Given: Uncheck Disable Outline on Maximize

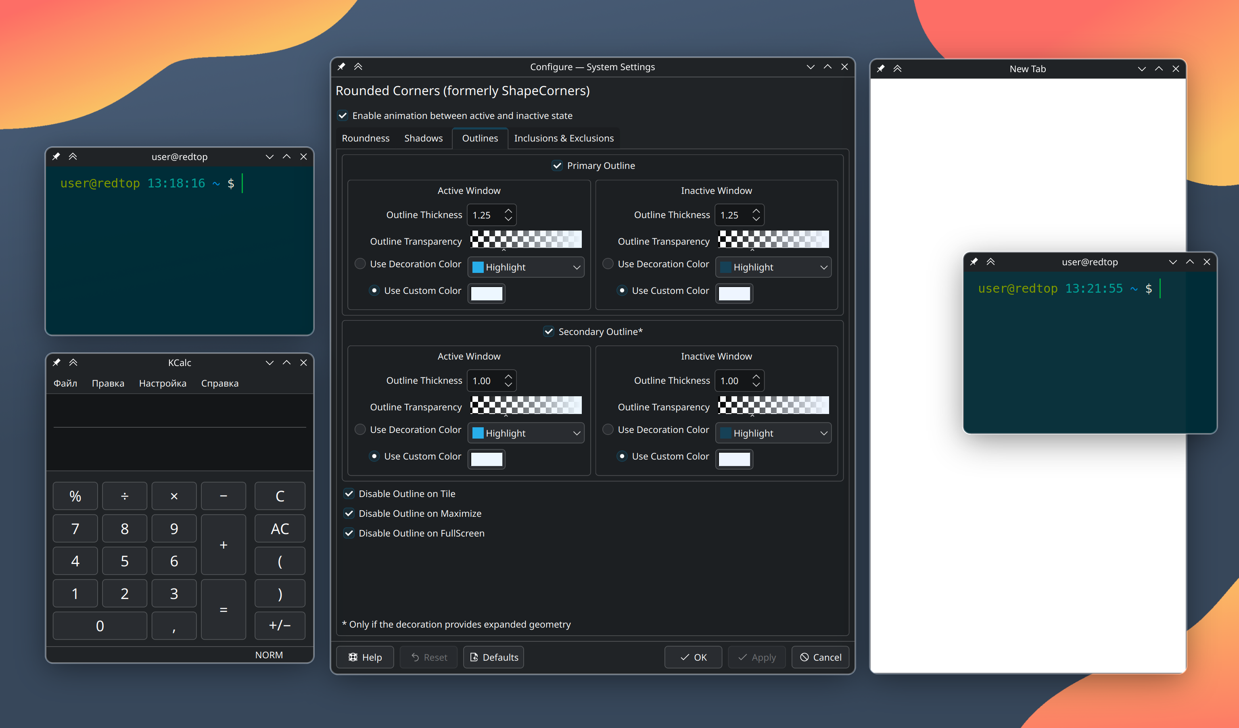Looking at the screenshot, I should (349, 513).
